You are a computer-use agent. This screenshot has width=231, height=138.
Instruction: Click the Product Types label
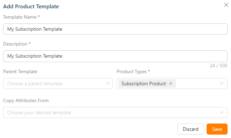[x=132, y=71]
